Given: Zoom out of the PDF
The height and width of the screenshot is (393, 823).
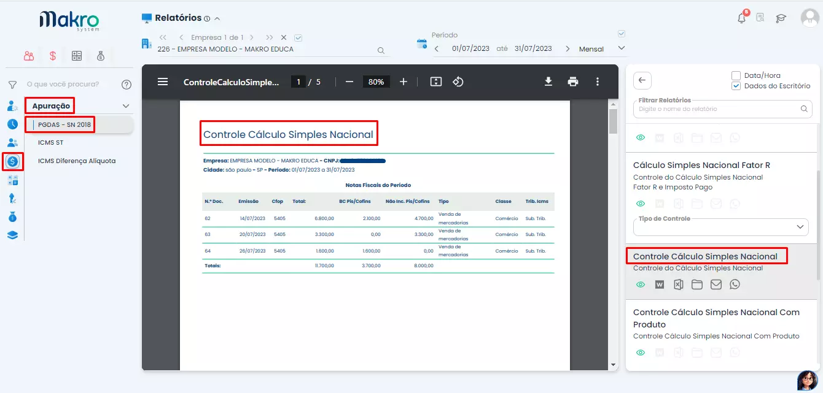Looking at the screenshot, I should point(349,82).
